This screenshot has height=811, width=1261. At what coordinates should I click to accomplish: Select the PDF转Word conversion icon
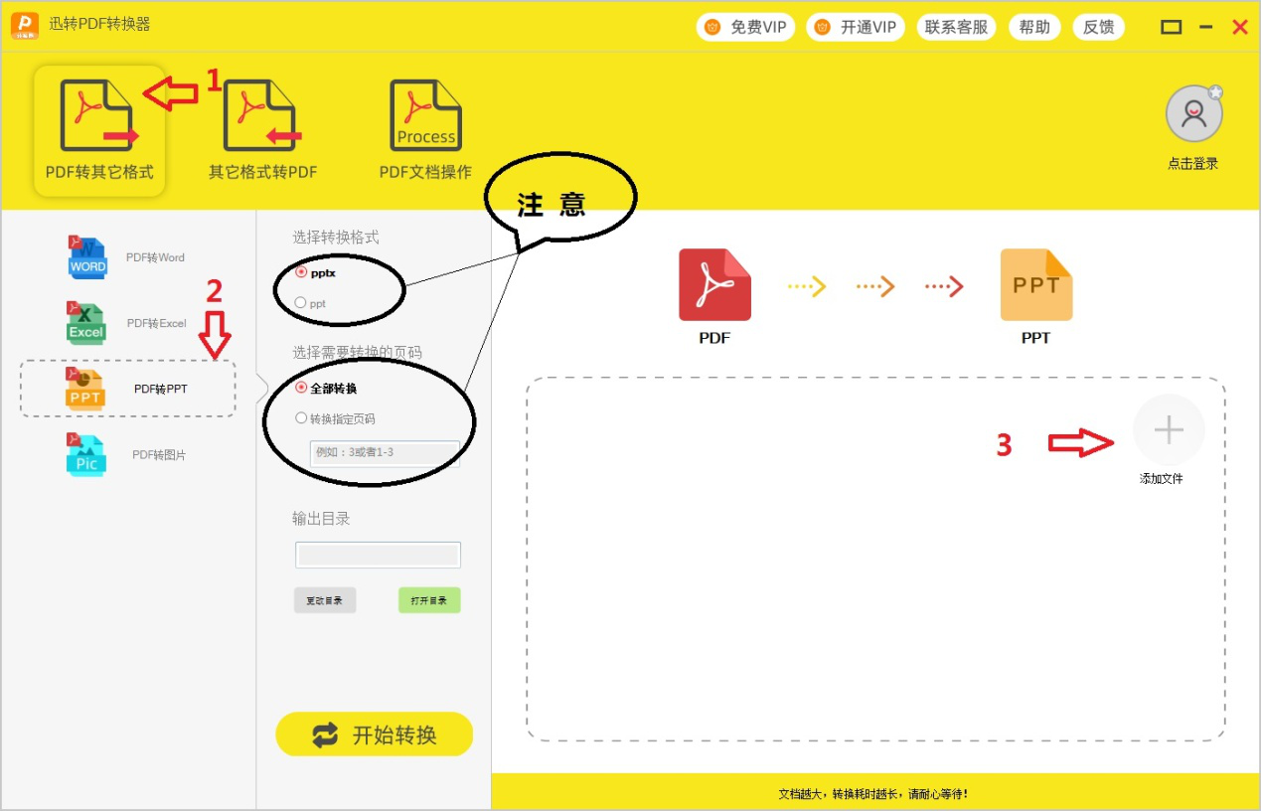point(87,256)
